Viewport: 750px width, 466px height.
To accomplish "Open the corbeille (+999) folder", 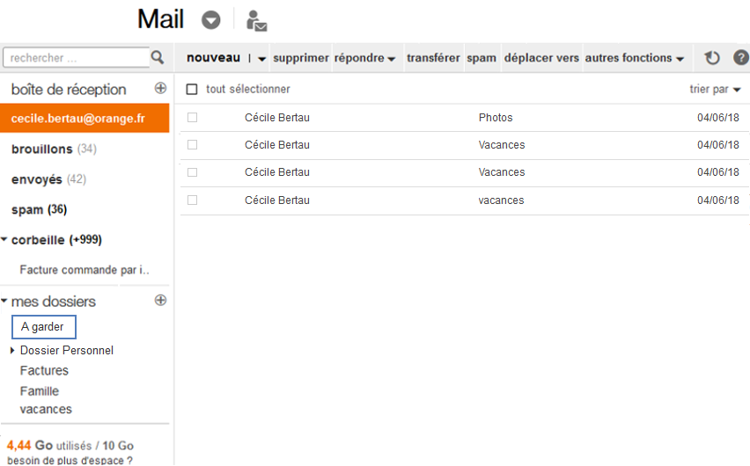I will (x=56, y=239).
